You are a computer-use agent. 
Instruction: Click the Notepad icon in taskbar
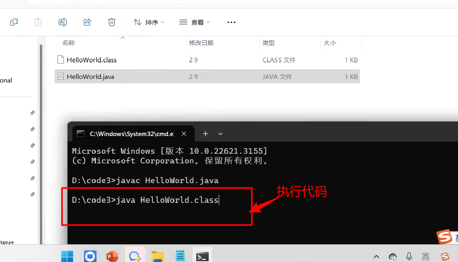tap(180, 256)
